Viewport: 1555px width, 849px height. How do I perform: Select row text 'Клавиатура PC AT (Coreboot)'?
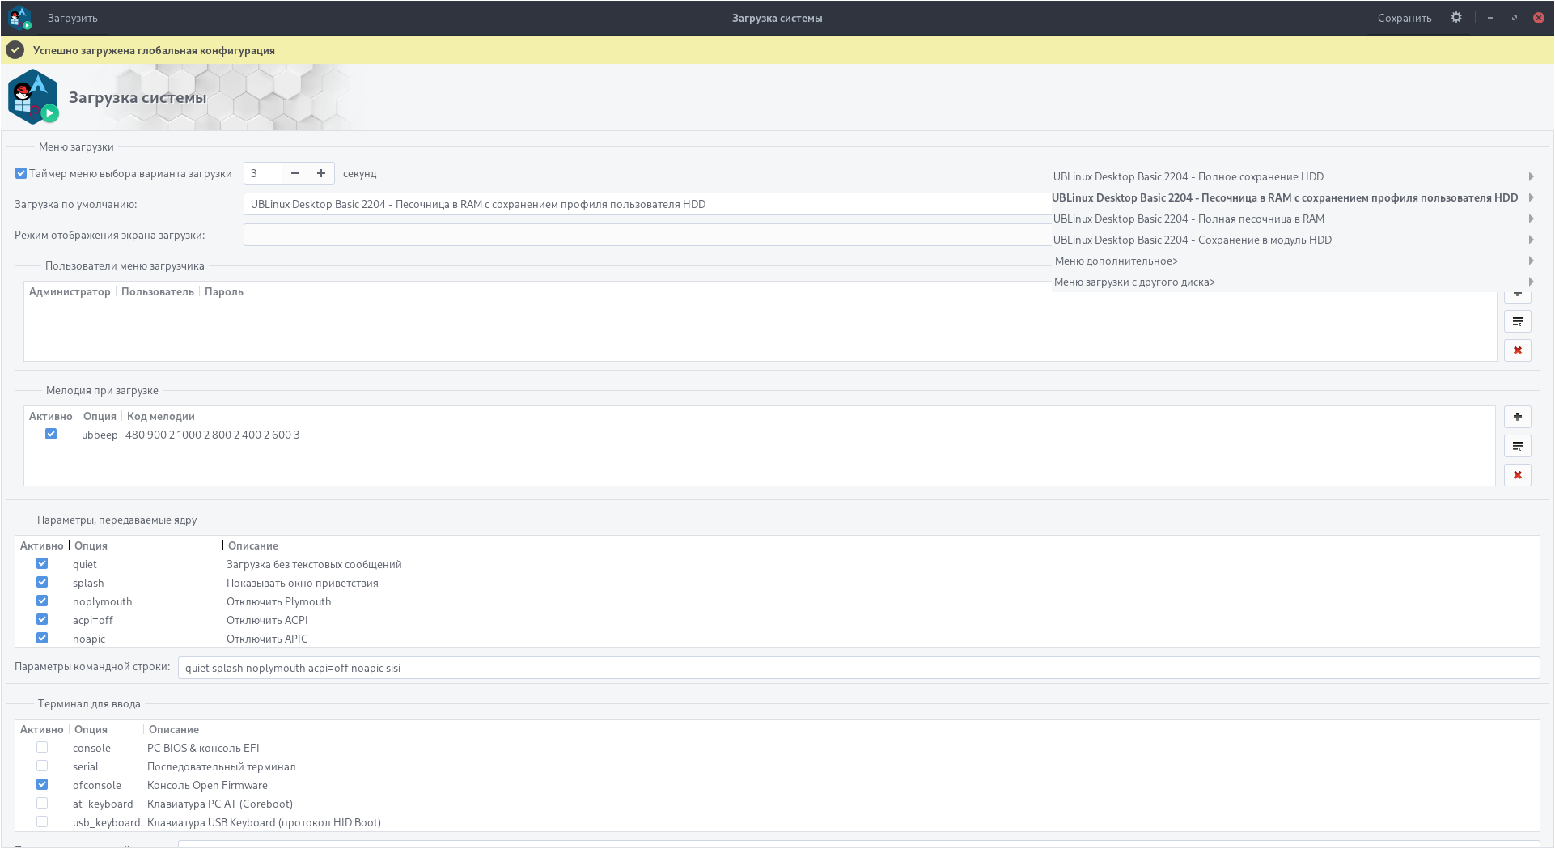tap(220, 804)
